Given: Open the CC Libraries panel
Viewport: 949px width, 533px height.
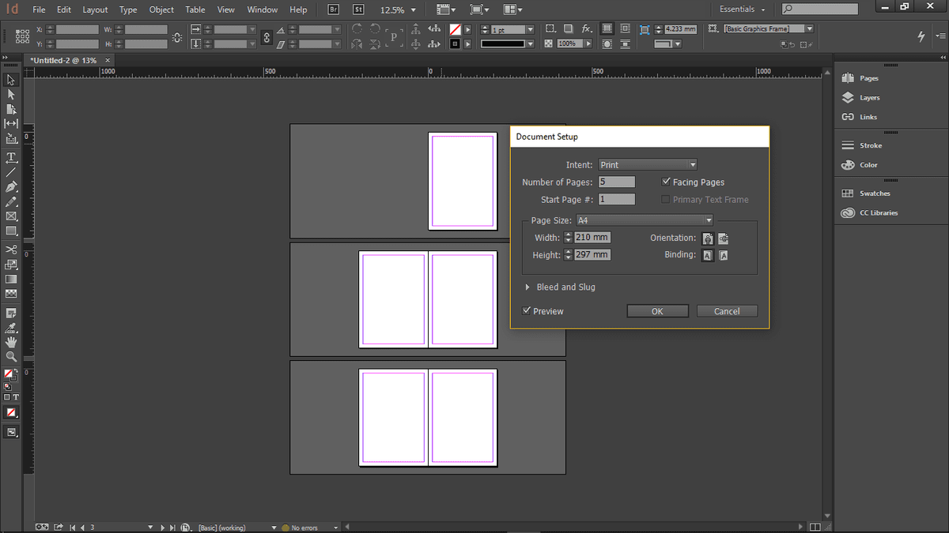Looking at the screenshot, I should tap(878, 213).
